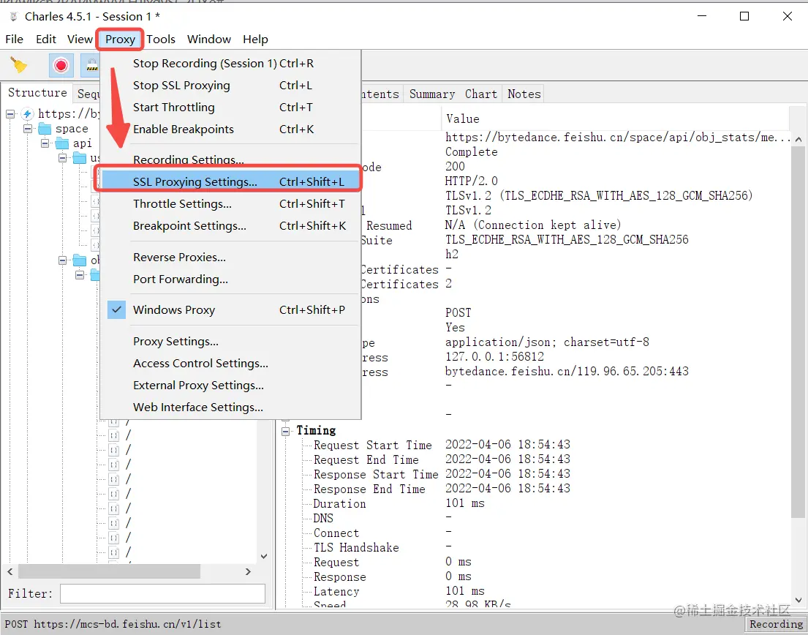Click the tree horizontal scrollbar right arrow
The image size is (808, 635).
248,571
